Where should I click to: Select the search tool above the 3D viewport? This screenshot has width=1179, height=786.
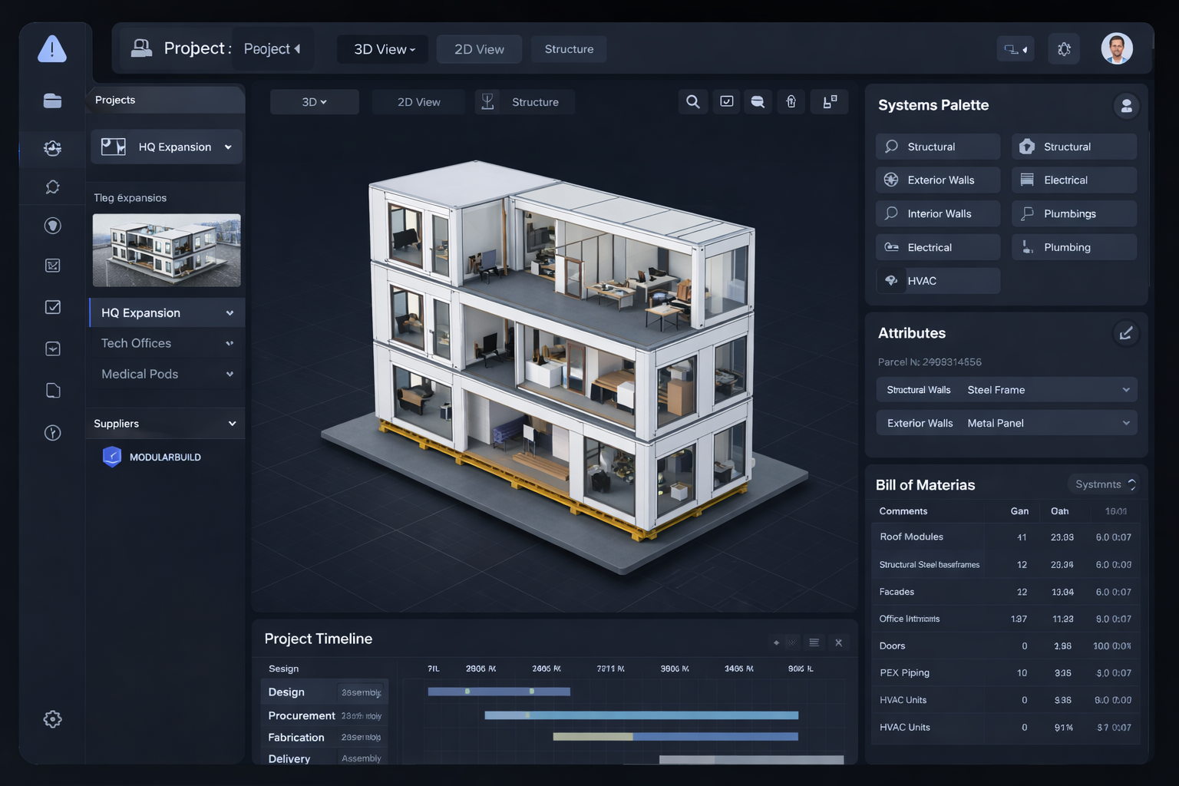tap(692, 101)
